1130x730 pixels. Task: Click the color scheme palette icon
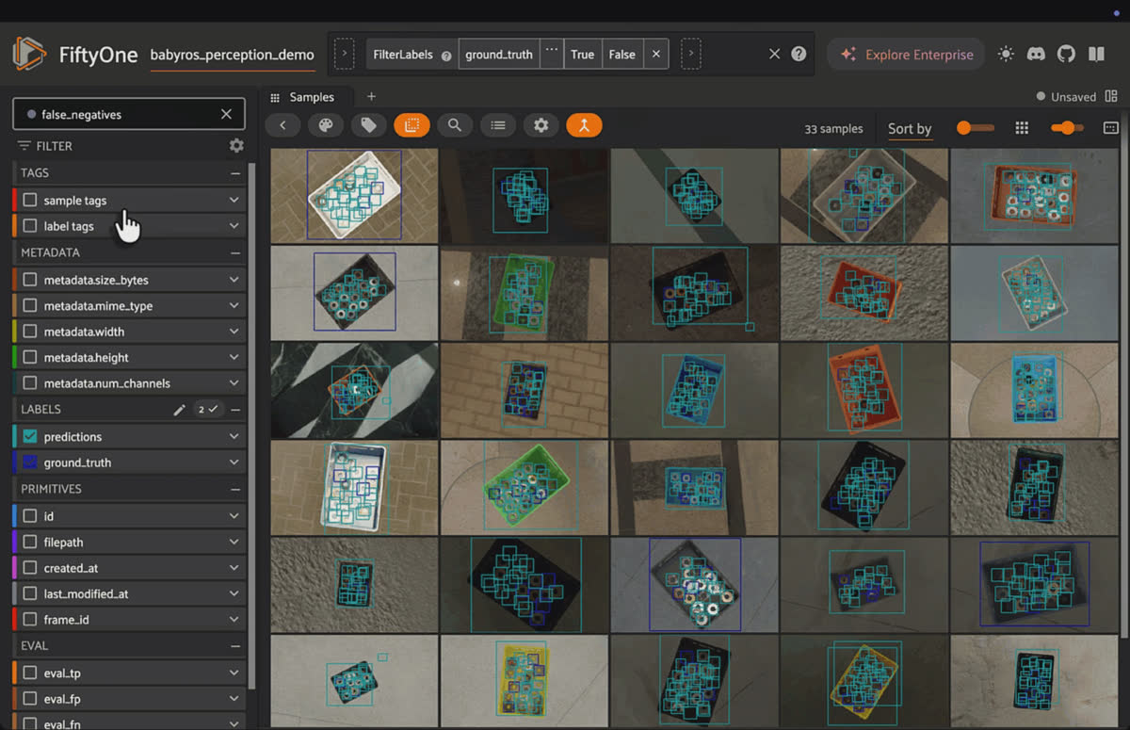326,125
